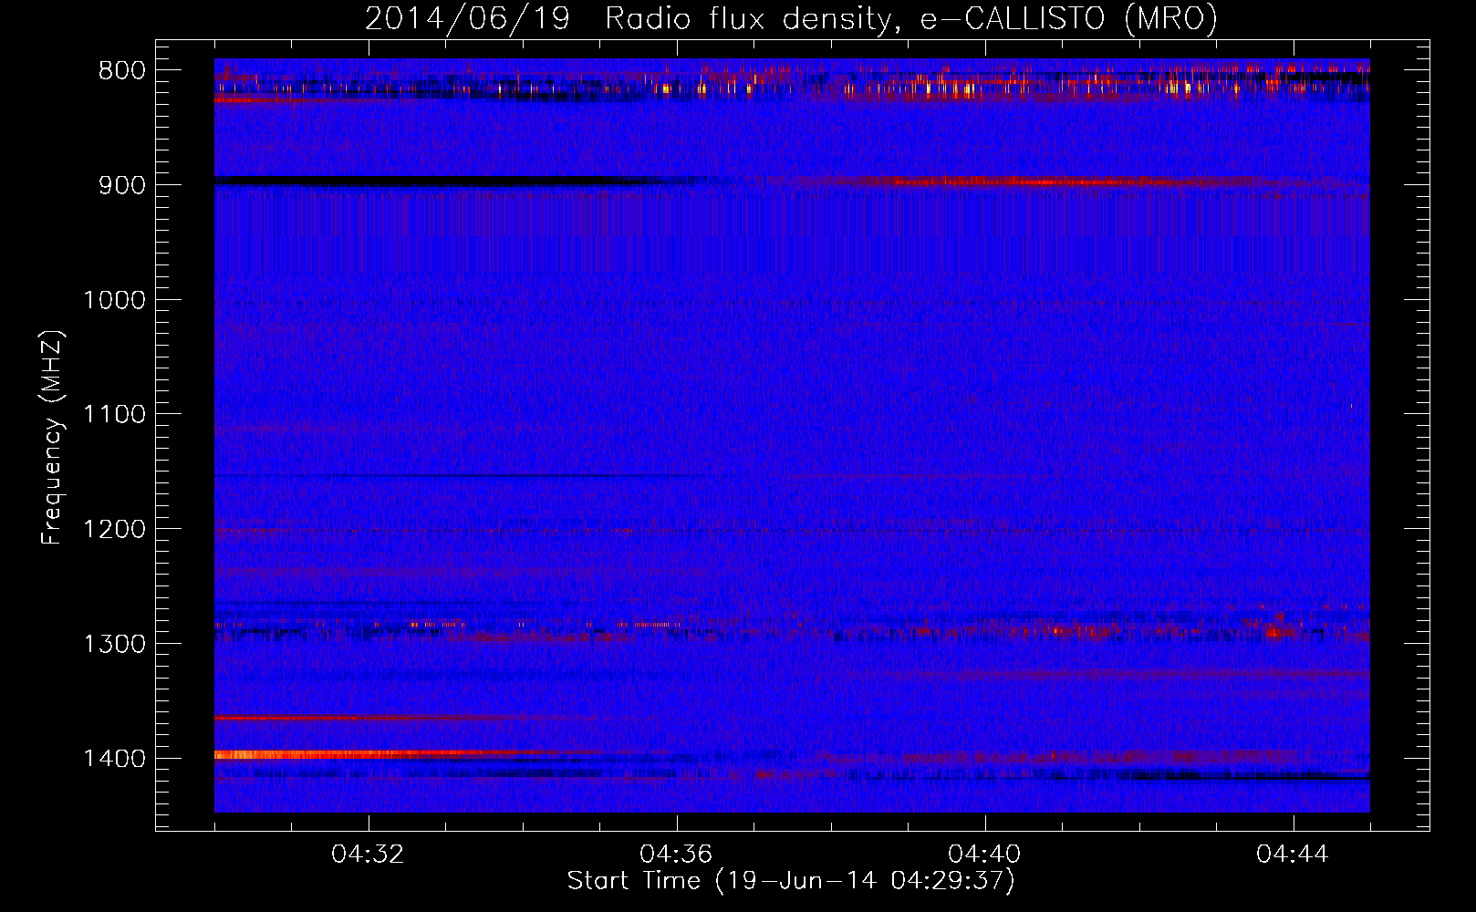Image resolution: width=1476 pixels, height=912 pixels.
Task: Click the 04:36 time tick label
Action: (x=676, y=855)
